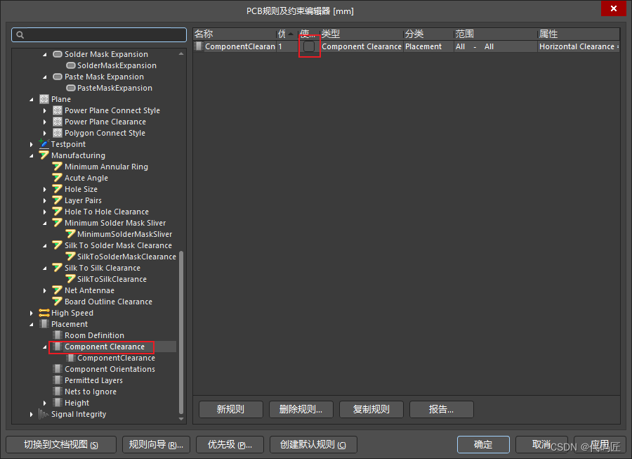The image size is (632, 459).
Task: Click the Acute Angle rule icon
Action: (58, 178)
